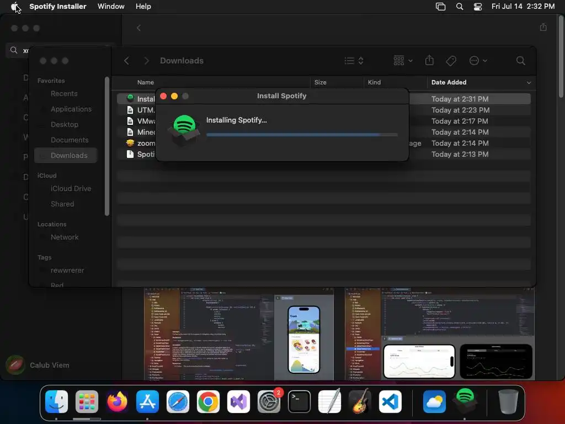Image resolution: width=565 pixels, height=424 pixels.
Task: Click the Finder search magnifier icon
Action: (x=520, y=61)
